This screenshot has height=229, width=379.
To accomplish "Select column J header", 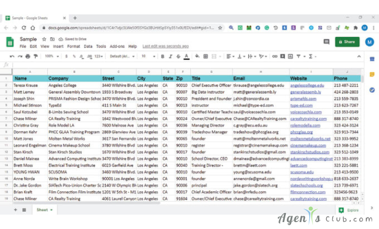I will coord(347,72).
